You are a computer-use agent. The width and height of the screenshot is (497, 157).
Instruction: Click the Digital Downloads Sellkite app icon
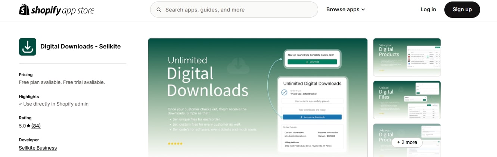pyautogui.click(x=28, y=47)
